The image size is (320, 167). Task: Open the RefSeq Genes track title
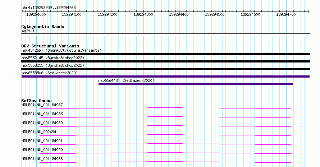coord(36,101)
